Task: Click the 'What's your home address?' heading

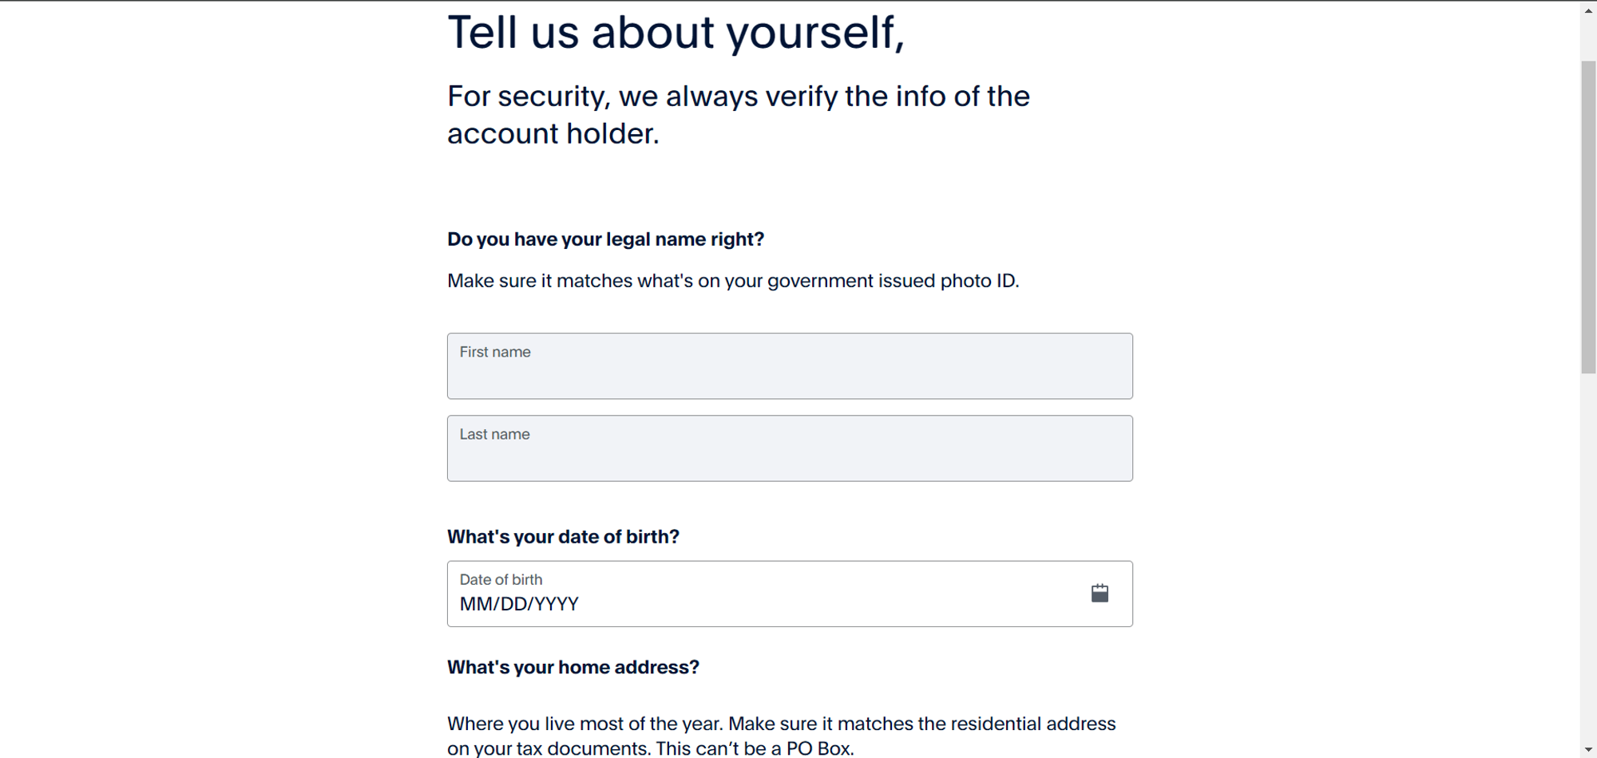Action: click(573, 668)
